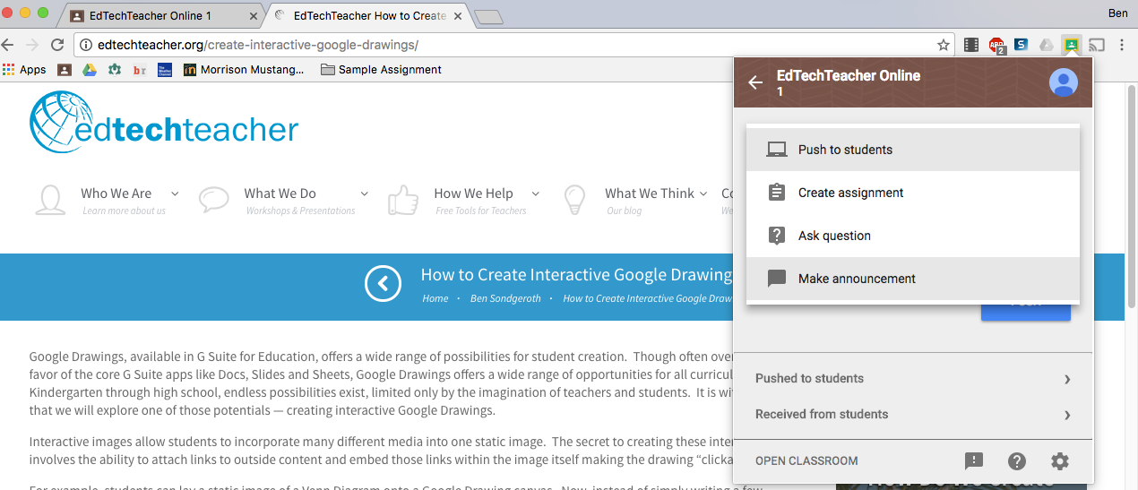Image resolution: width=1138 pixels, height=490 pixels.
Task: Click the Home breadcrumb link
Action: pos(435,298)
